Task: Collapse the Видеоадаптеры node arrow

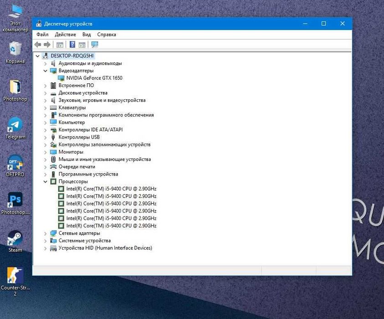Action: pyautogui.click(x=45, y=71)
